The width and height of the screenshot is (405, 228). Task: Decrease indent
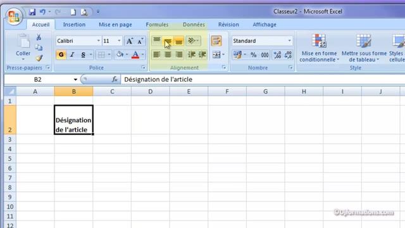[x=191, y=54]
